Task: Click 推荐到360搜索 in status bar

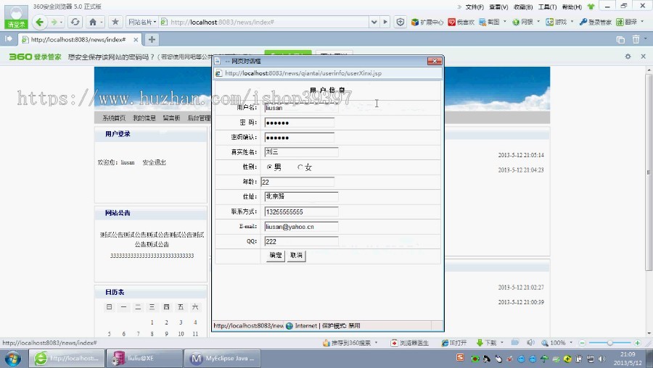Action: click(x=347, y=343)
